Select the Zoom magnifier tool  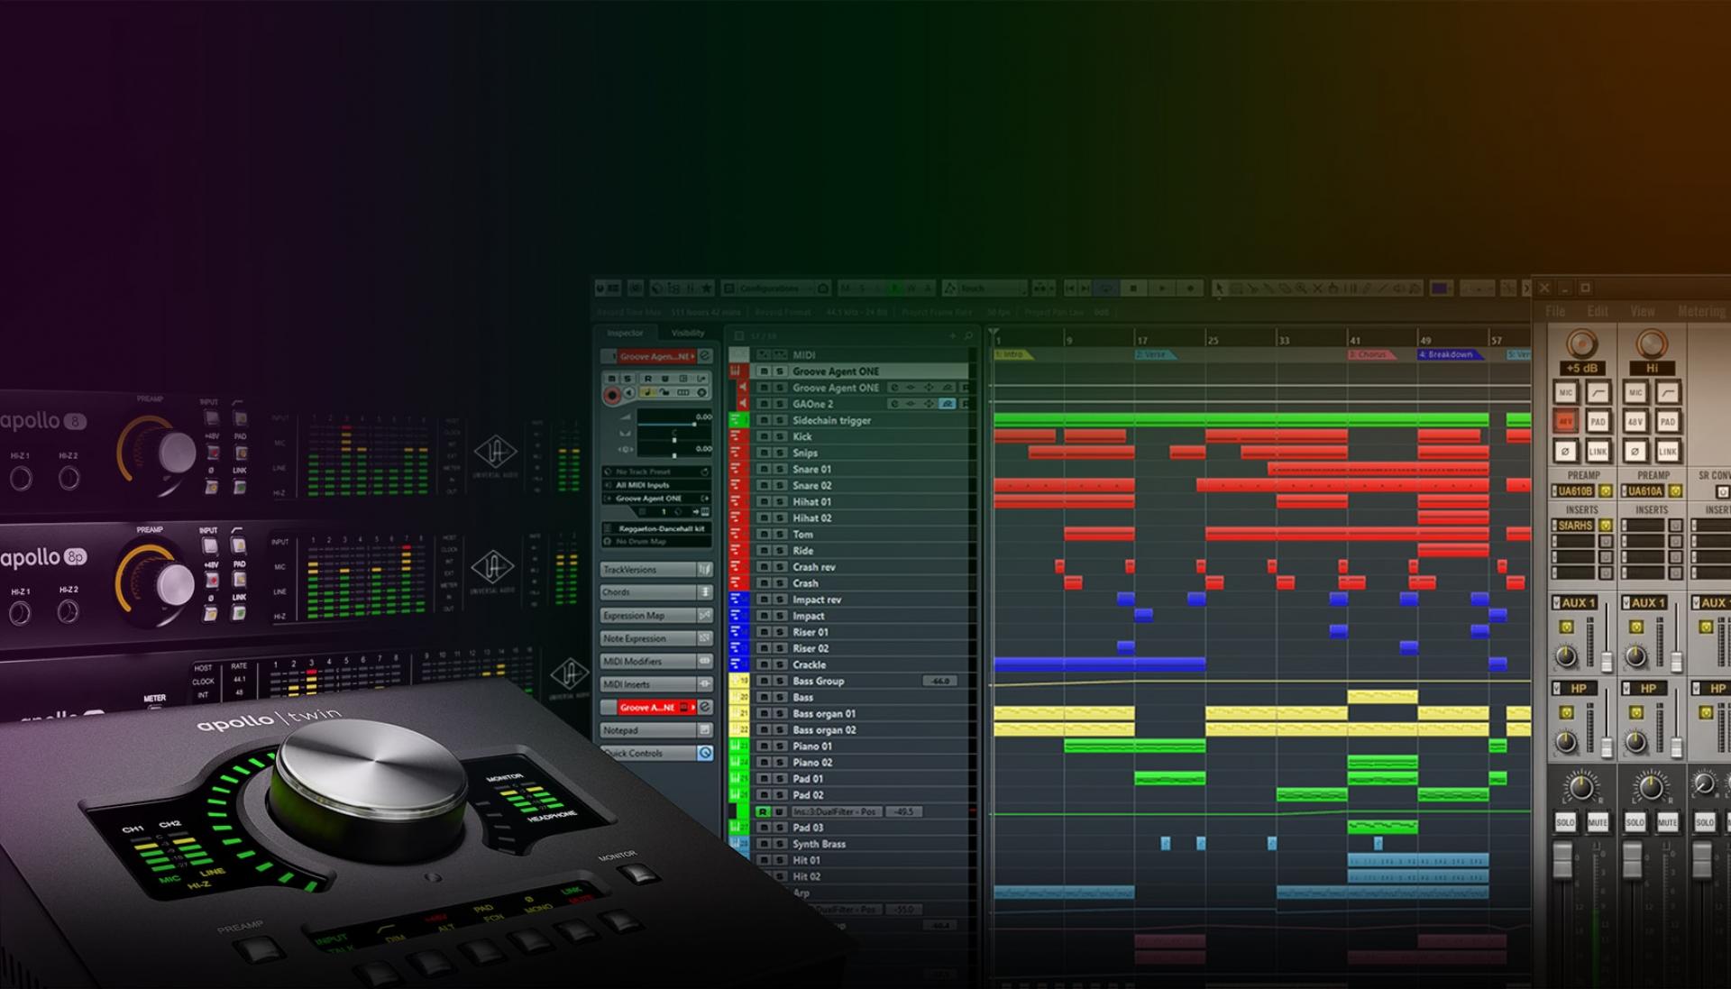1301,288
